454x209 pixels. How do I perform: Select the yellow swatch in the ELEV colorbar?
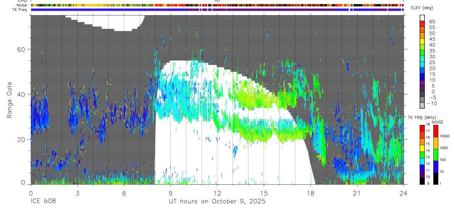click(x=422, y=41)
